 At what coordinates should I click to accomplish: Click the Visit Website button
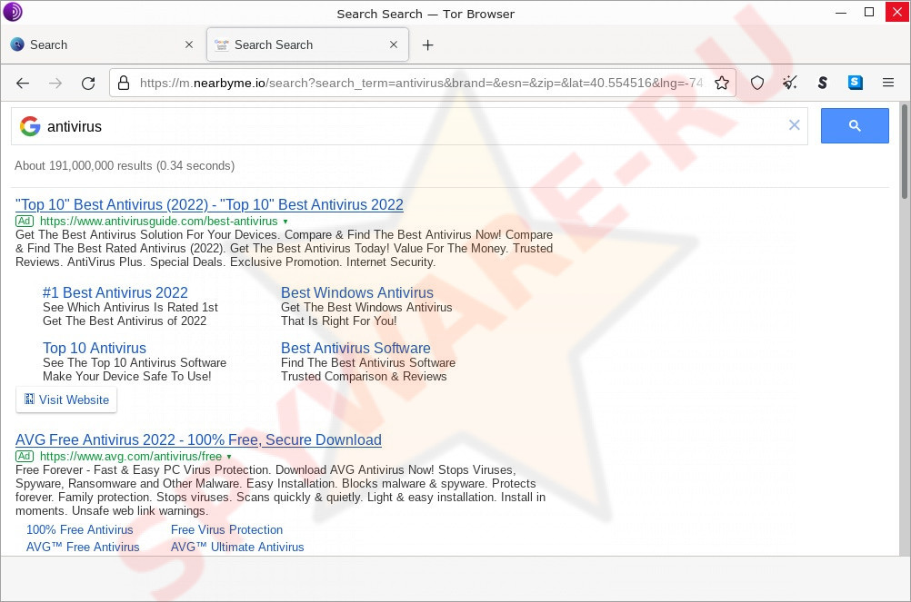click(x=66, y=400)
